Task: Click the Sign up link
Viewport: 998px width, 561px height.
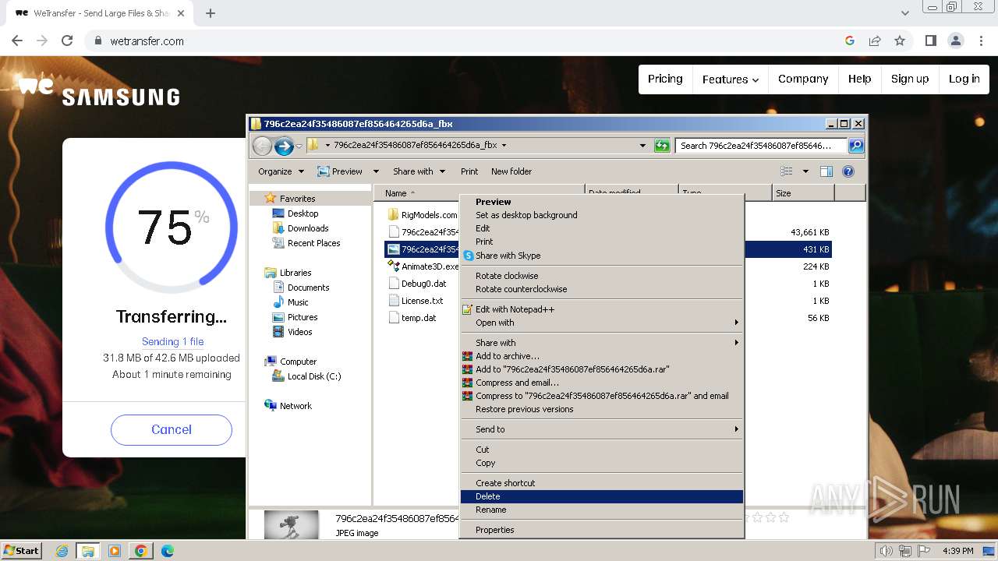Action: (910, 79)
